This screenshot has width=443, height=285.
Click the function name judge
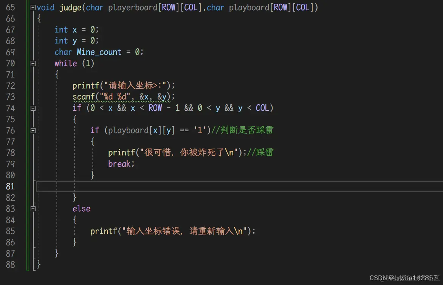(70, 8)
